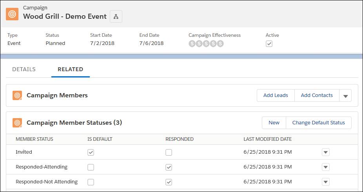
Task: Select the Related tab
Action: pyautogui.click(x=71, y=69)
